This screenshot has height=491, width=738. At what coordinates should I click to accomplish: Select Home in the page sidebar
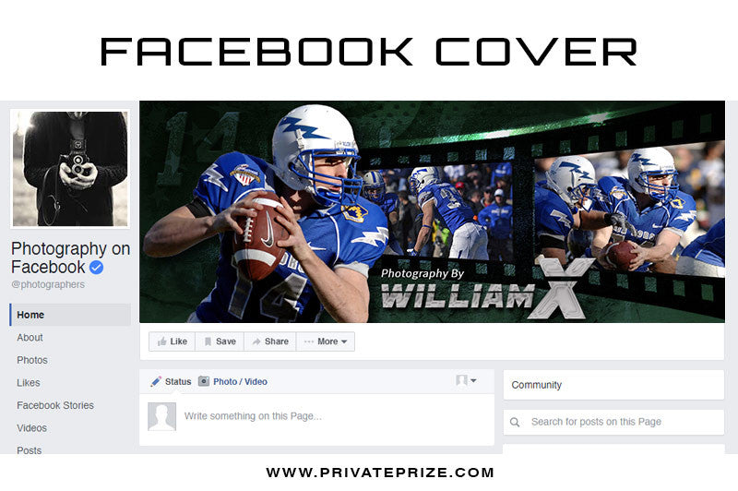70,315
